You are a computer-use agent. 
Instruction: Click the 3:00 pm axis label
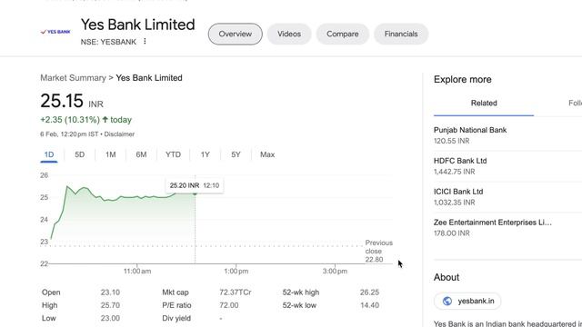tap(335, 271)
